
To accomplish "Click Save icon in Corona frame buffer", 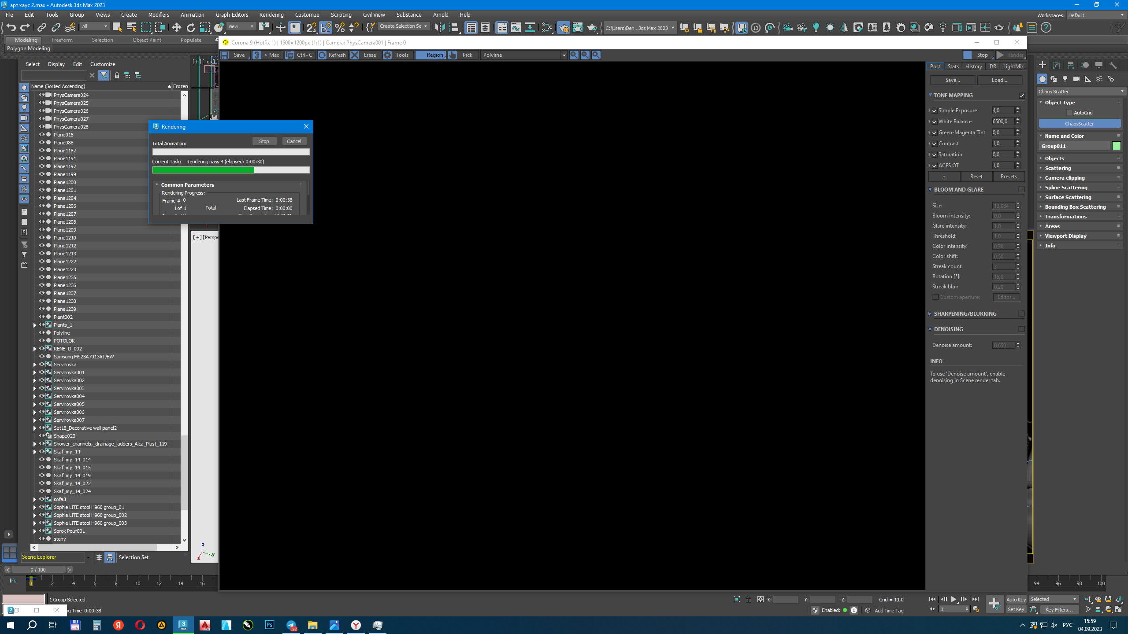I will point(225,55).
